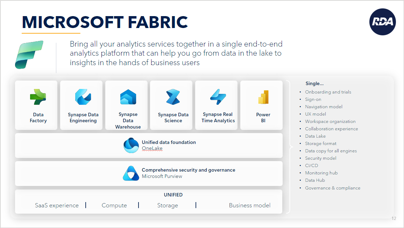Open the Monitoring hub list item

click(321, 173)
